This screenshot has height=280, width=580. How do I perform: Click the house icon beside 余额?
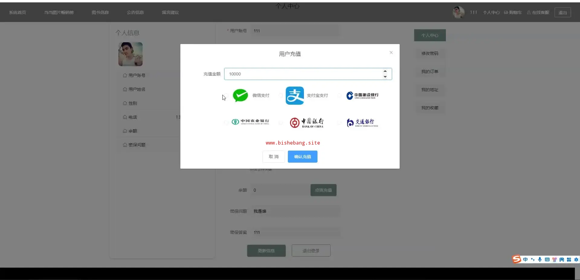coord(125,131)
